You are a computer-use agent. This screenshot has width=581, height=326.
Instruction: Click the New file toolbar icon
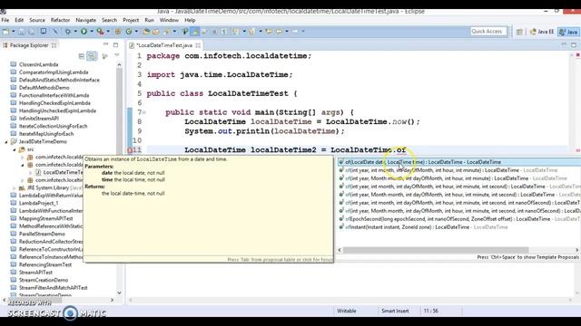coord(6,32)
